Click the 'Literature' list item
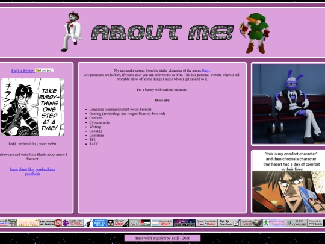The height and width of the screenshot is (244, 325). tap(96, 136)
